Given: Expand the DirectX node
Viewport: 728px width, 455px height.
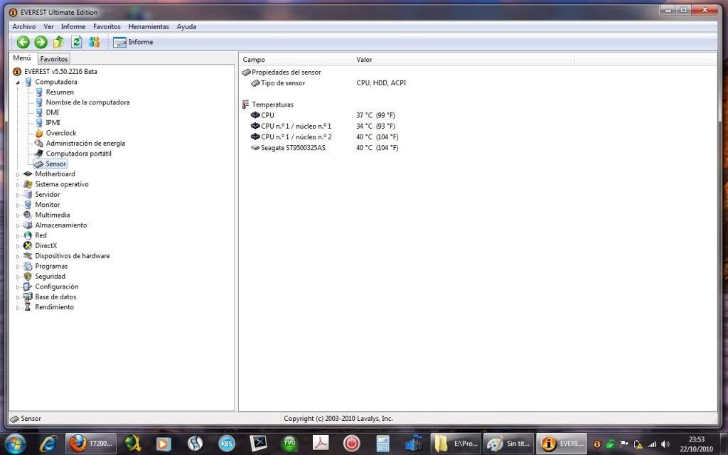Looking at the screenshot, I should pos(18,246).
